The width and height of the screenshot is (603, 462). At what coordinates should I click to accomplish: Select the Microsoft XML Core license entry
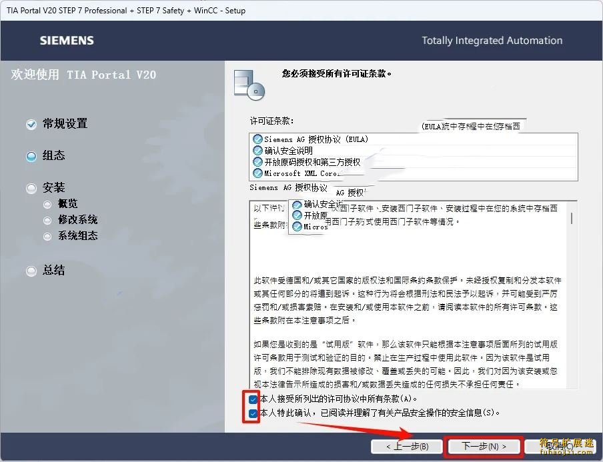[414, 173]
